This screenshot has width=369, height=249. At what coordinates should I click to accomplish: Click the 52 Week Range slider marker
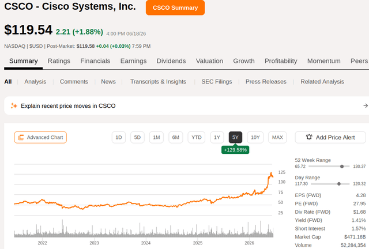(x=342, y=167)
